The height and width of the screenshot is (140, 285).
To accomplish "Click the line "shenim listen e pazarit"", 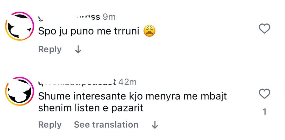I will pyautogui.click(x=91, y=108).
